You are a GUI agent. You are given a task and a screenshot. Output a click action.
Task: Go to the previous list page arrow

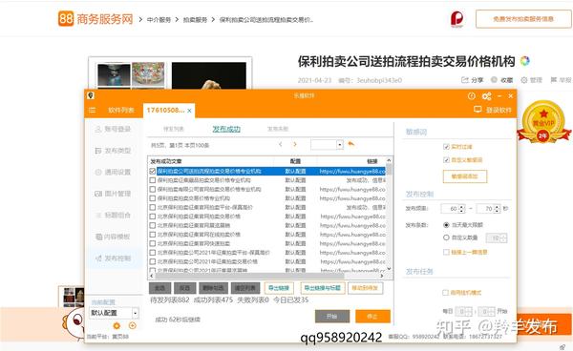[x=280, y=144]
